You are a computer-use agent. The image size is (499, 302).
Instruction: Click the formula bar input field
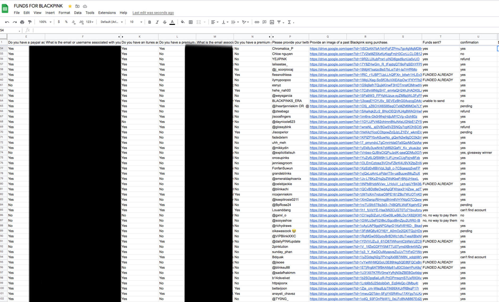(239, 30)
